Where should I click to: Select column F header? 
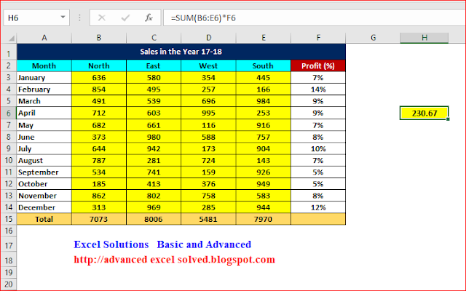tap(318, 38)
